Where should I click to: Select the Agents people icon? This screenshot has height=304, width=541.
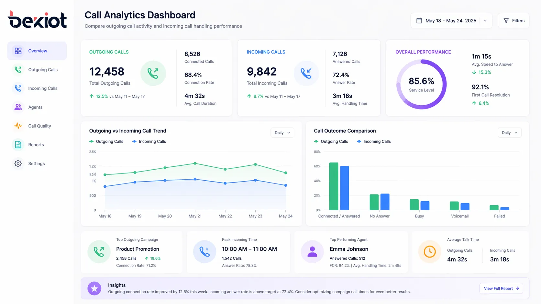18,107
